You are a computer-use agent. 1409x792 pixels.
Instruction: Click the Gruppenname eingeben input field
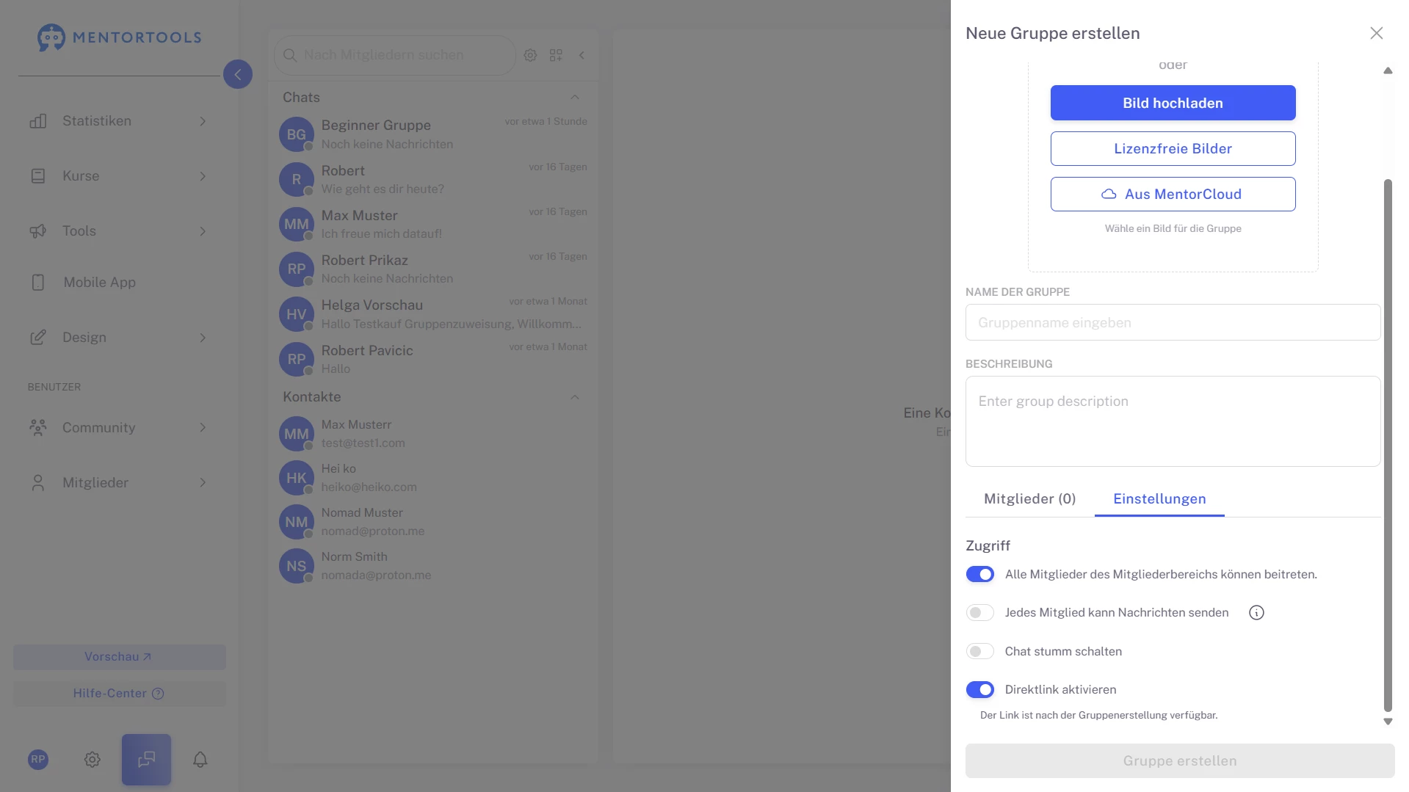1173,323
